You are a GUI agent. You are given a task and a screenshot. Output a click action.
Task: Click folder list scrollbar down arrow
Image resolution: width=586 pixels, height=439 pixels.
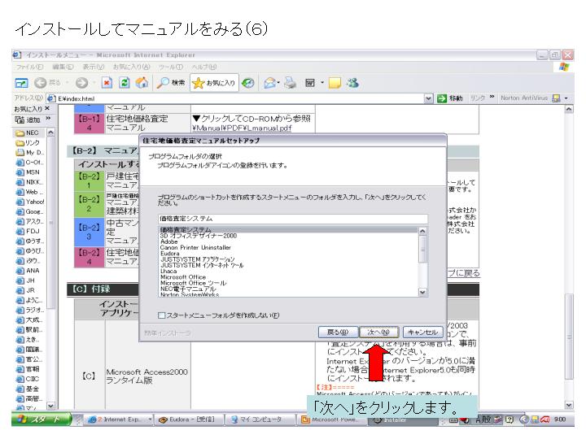tap(422, 293)
